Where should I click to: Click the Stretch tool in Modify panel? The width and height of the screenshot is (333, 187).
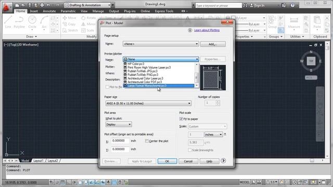(x=70, y=30)
